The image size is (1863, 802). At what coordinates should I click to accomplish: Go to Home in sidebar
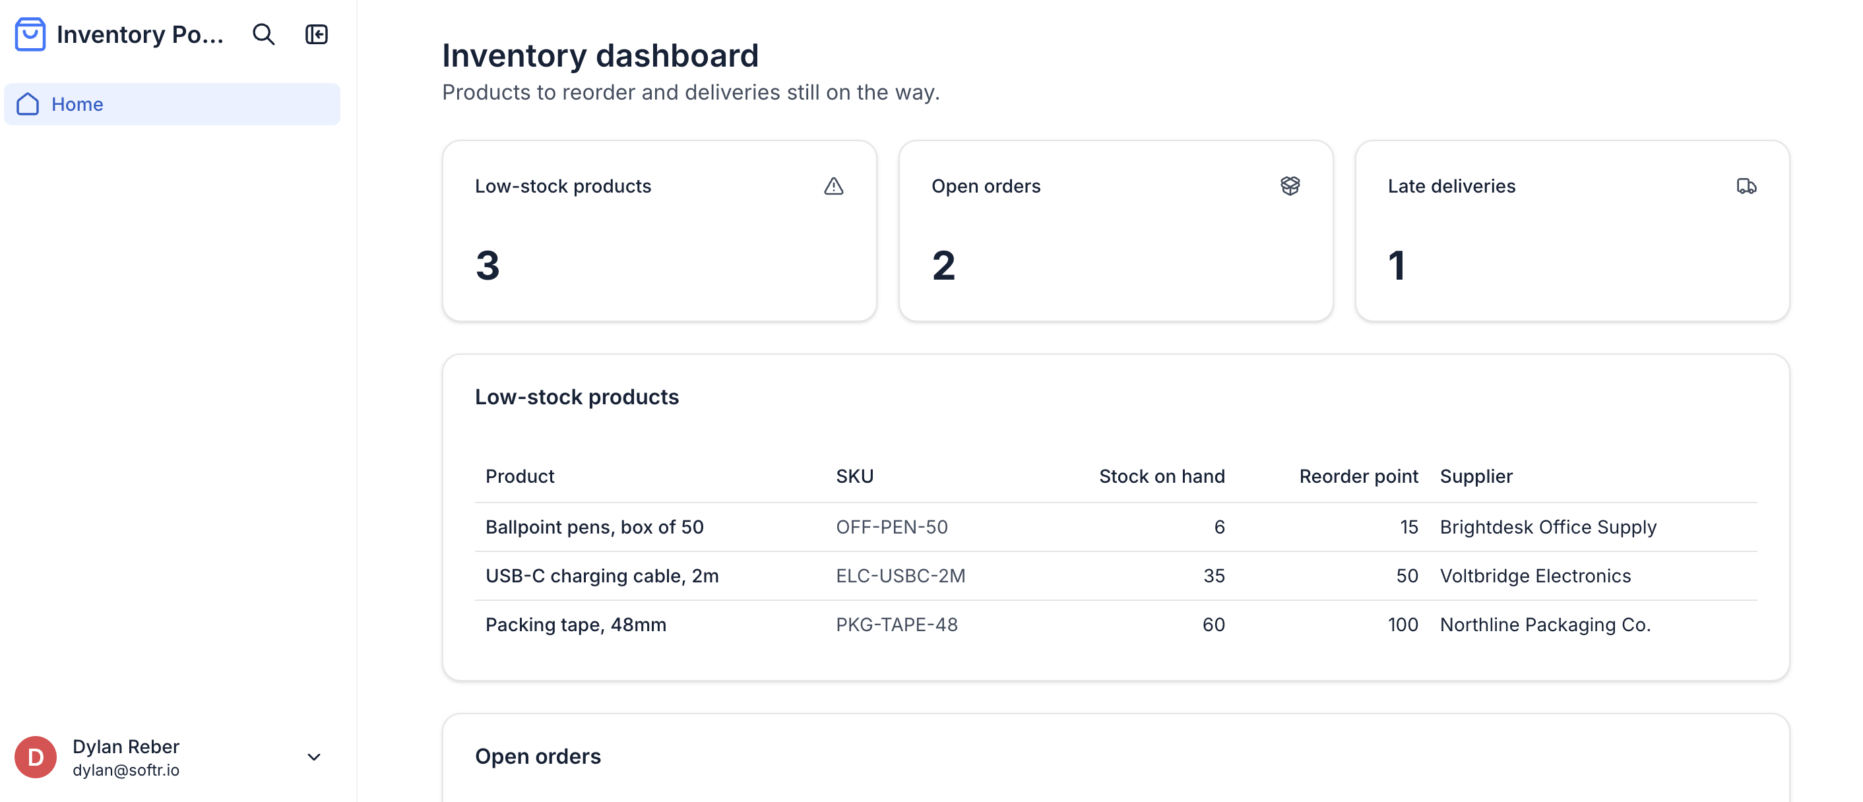tap(172, 104)
